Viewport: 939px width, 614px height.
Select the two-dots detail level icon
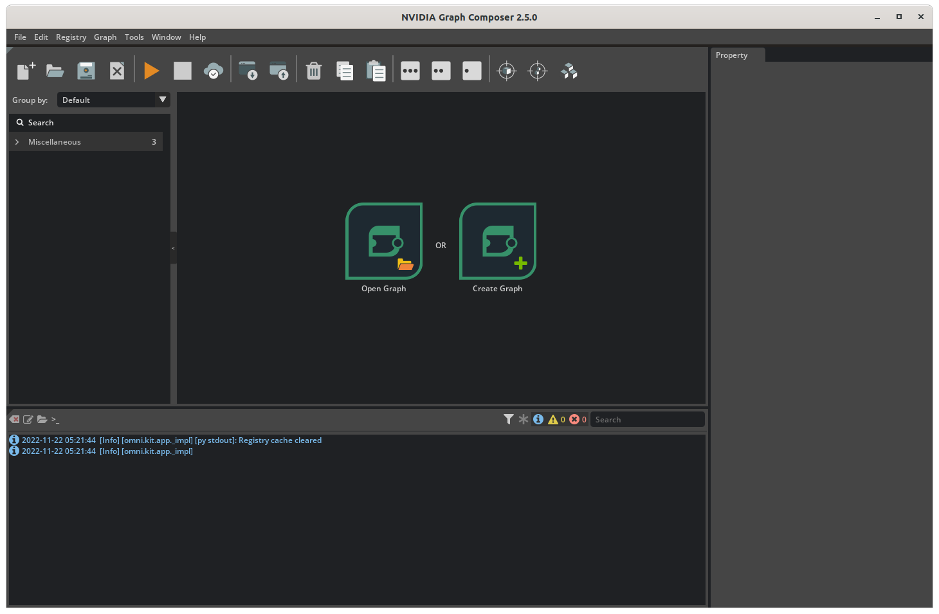(441, 71)
